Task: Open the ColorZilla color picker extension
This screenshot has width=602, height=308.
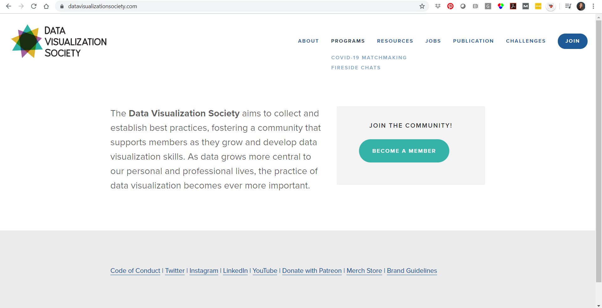Action: (501, 6)
